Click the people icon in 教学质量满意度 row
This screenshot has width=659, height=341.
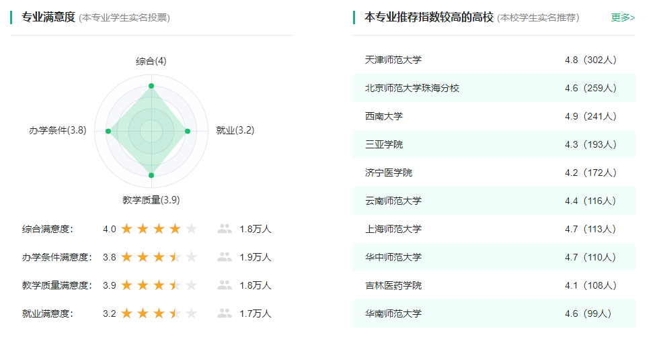click(x=225, y=285)
